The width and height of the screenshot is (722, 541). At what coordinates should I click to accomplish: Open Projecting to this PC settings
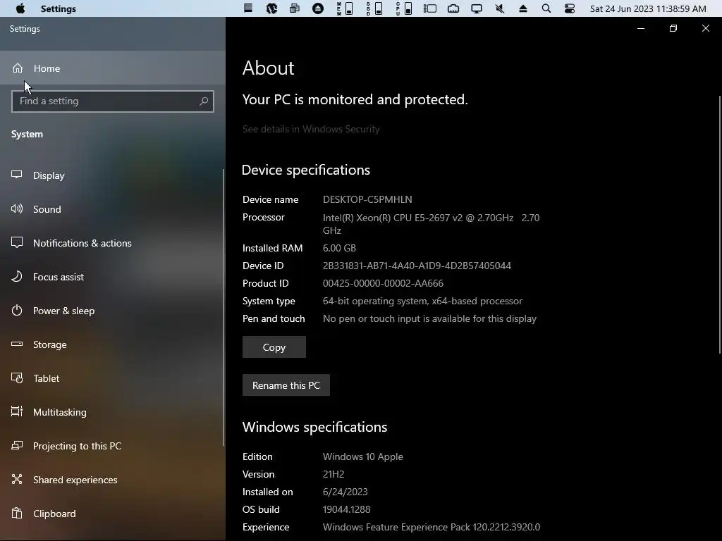click(112, 446)
